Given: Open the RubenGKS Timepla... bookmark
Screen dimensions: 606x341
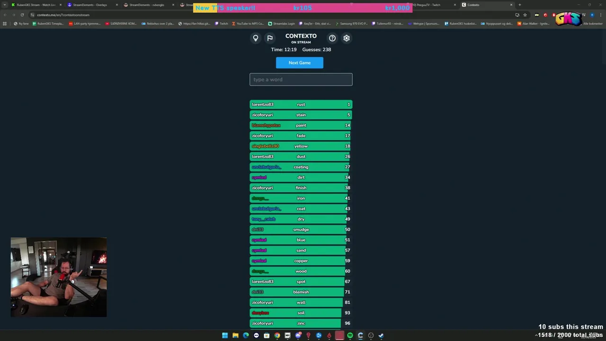Looking at the screenshot, I should pos(48,24).
